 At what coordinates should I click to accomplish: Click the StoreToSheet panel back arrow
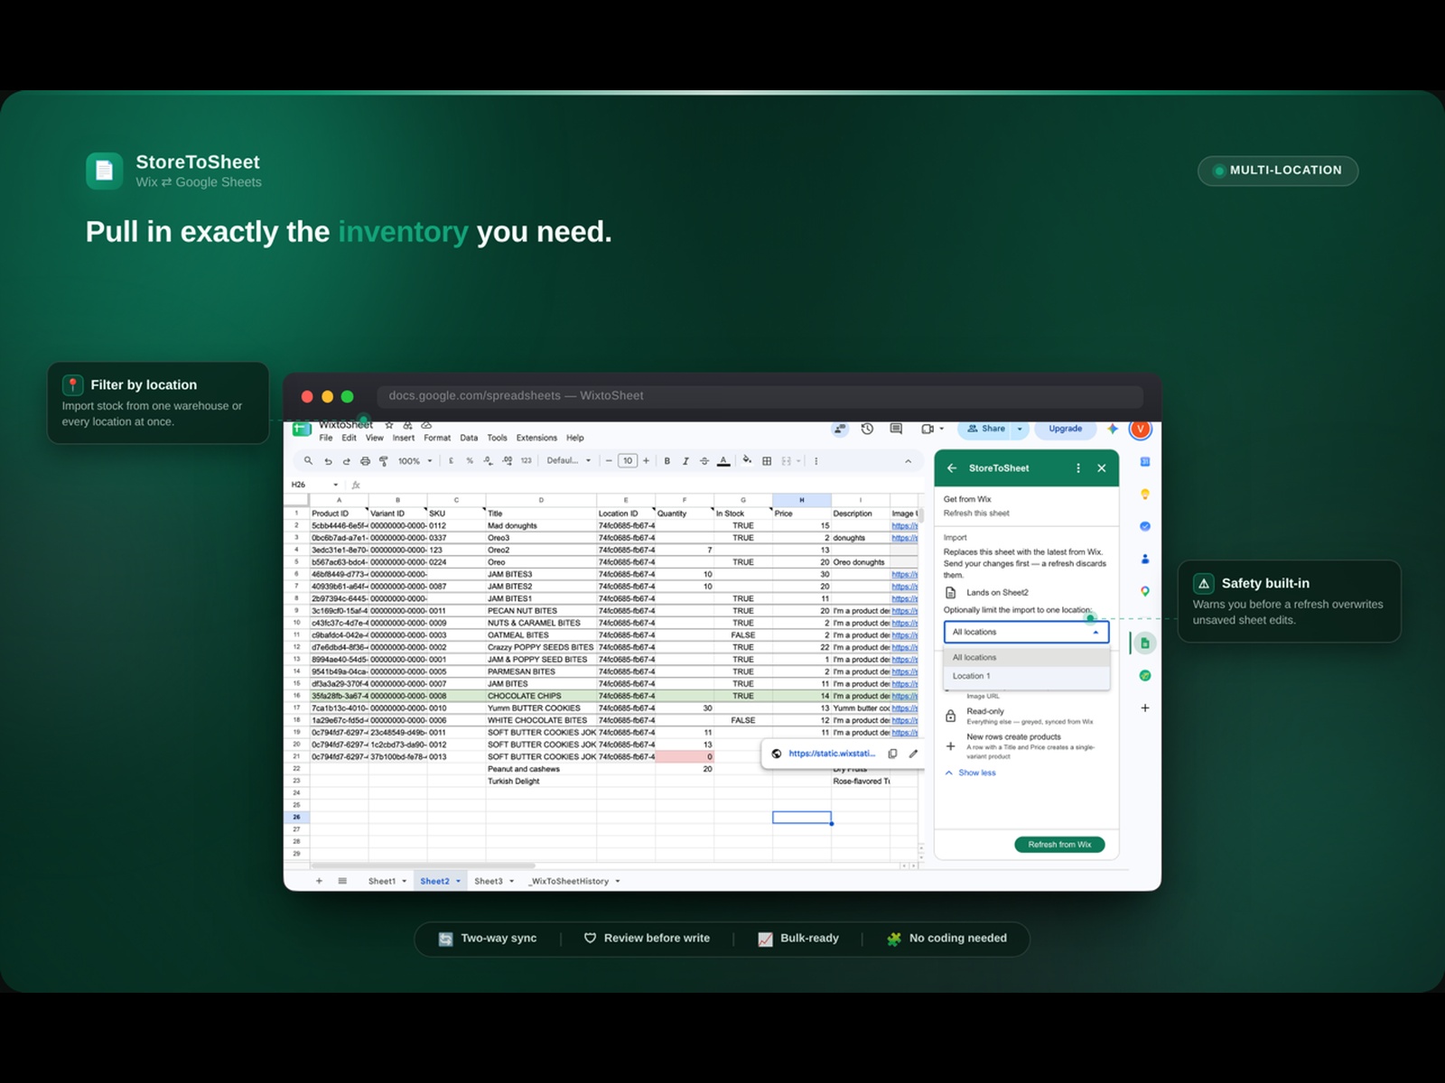pos(952,468)
